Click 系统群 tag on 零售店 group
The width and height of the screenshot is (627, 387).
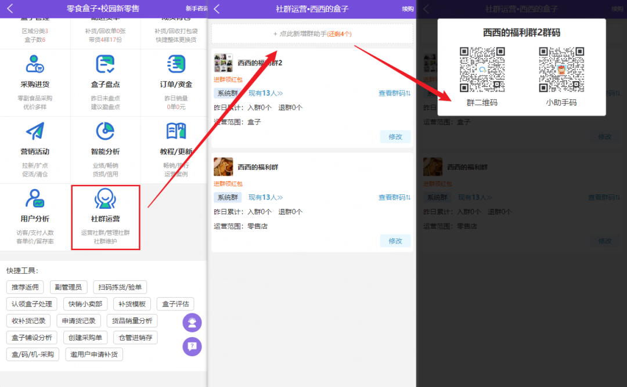[228, 197]
